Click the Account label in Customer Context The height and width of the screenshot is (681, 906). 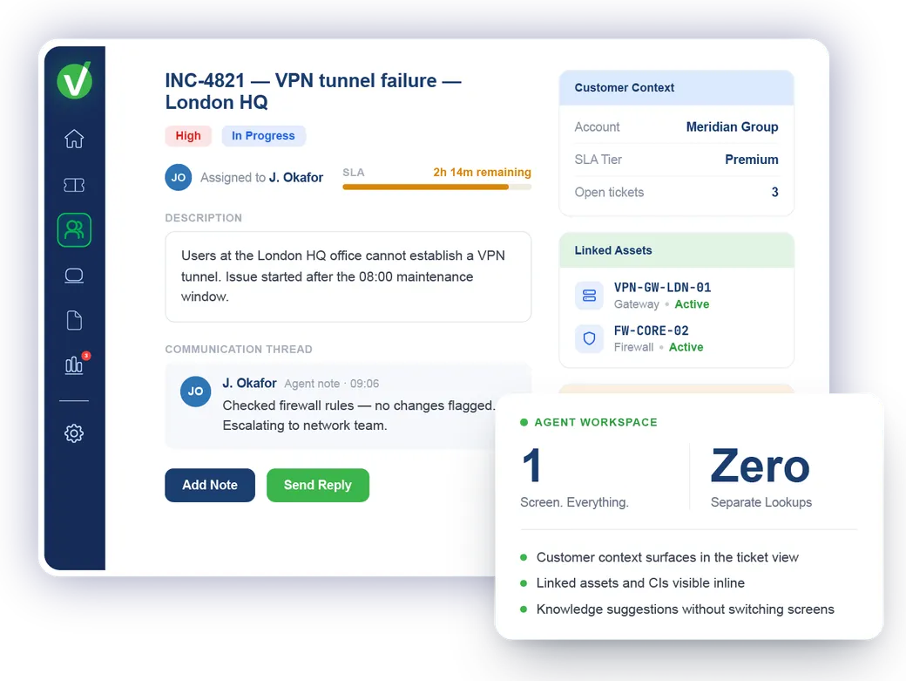(597, 126)
